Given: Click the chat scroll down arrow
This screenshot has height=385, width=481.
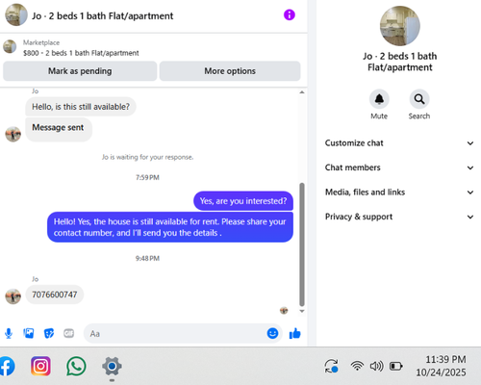Looking at the screenshot, I should [x=302, y=311].
